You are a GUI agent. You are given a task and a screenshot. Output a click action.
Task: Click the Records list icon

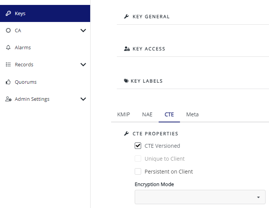pos(8,65)
